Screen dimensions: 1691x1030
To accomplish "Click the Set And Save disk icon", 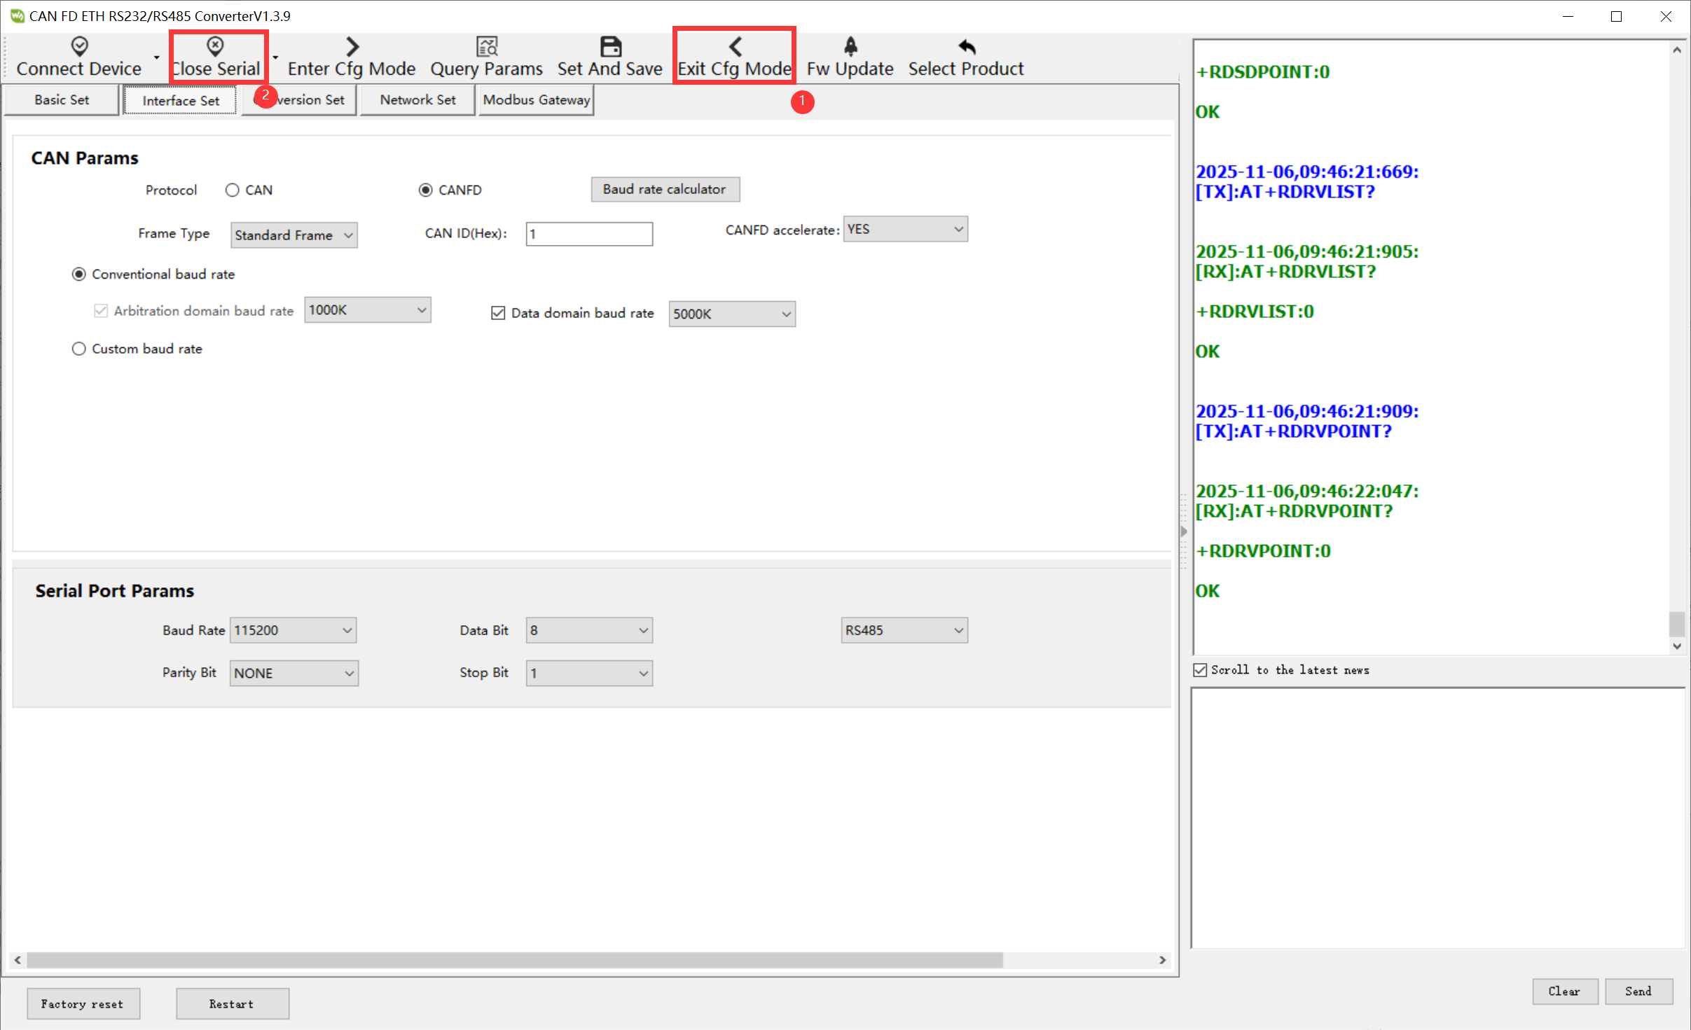I will [610, 47].
